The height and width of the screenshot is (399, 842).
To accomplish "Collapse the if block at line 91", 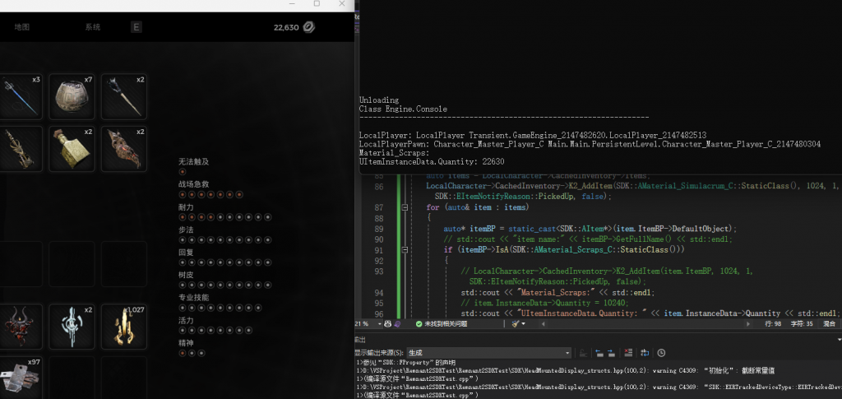I will point(405,250).
